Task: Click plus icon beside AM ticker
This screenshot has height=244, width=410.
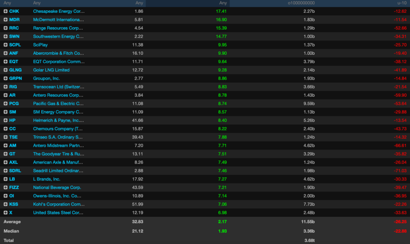Action: 6,146
